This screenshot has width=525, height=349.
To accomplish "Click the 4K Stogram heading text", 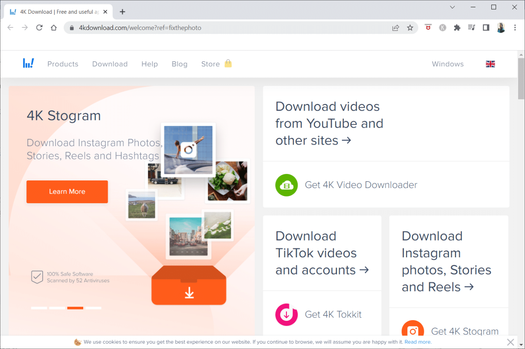I will (64, 116).
